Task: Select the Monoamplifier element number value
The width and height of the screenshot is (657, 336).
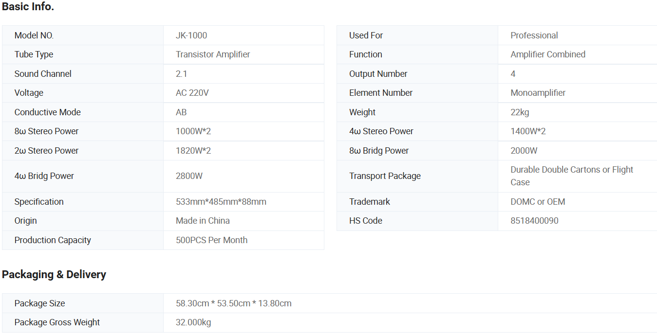Action: tap(538, 93)
